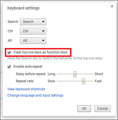The image size is (118, 120).
Task: Open the Alt key dropdown
Action: (x=33, y=41)
